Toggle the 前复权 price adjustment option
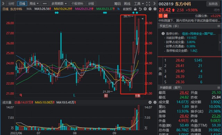The image size is (222, 135). tap(127, 9)
